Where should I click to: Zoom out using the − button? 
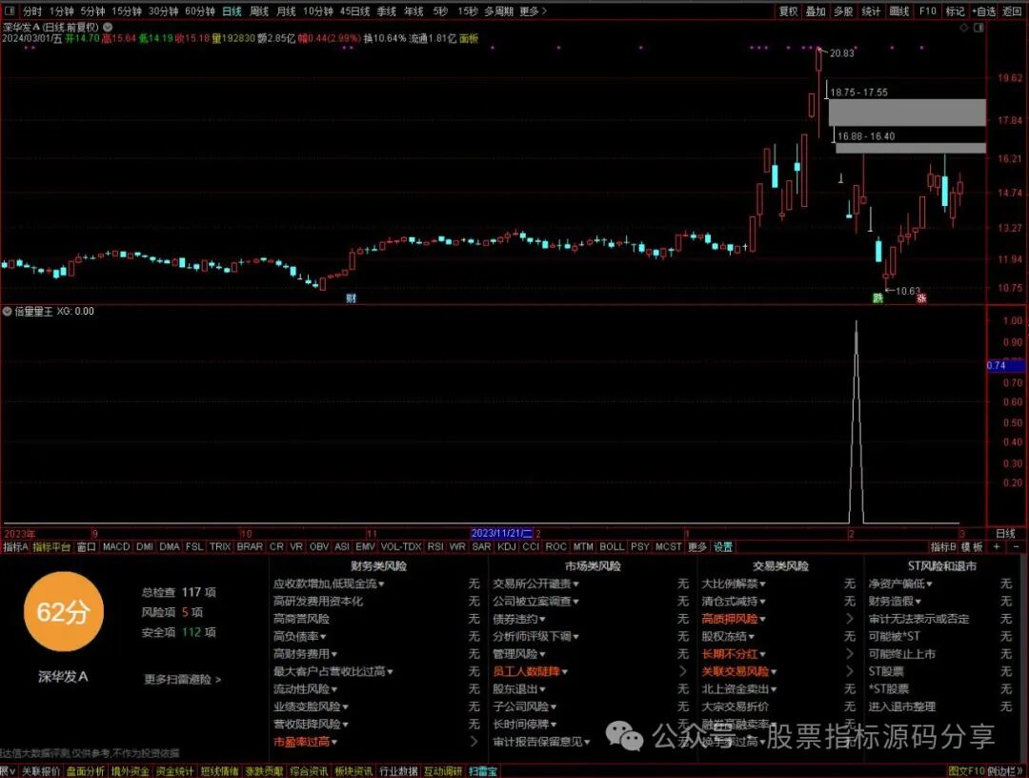point(1016,546)
